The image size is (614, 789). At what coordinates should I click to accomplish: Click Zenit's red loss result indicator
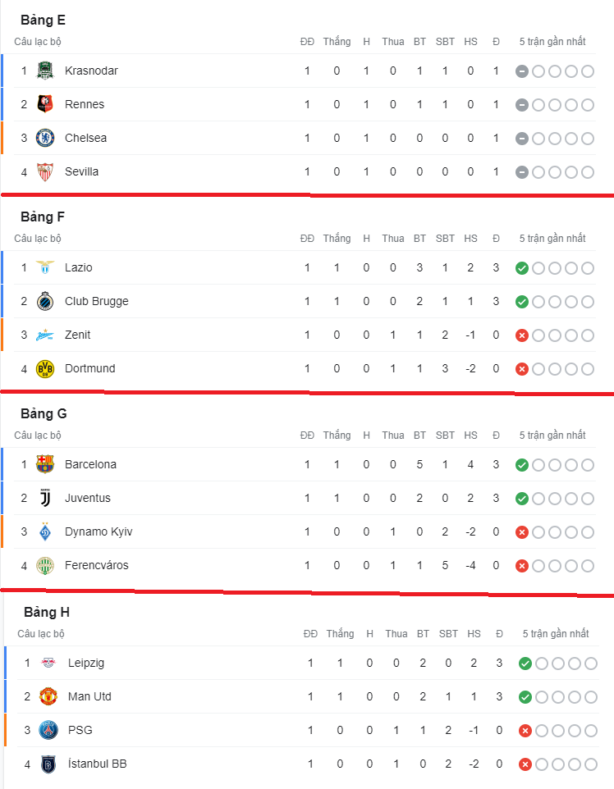(x=522, y=335)
